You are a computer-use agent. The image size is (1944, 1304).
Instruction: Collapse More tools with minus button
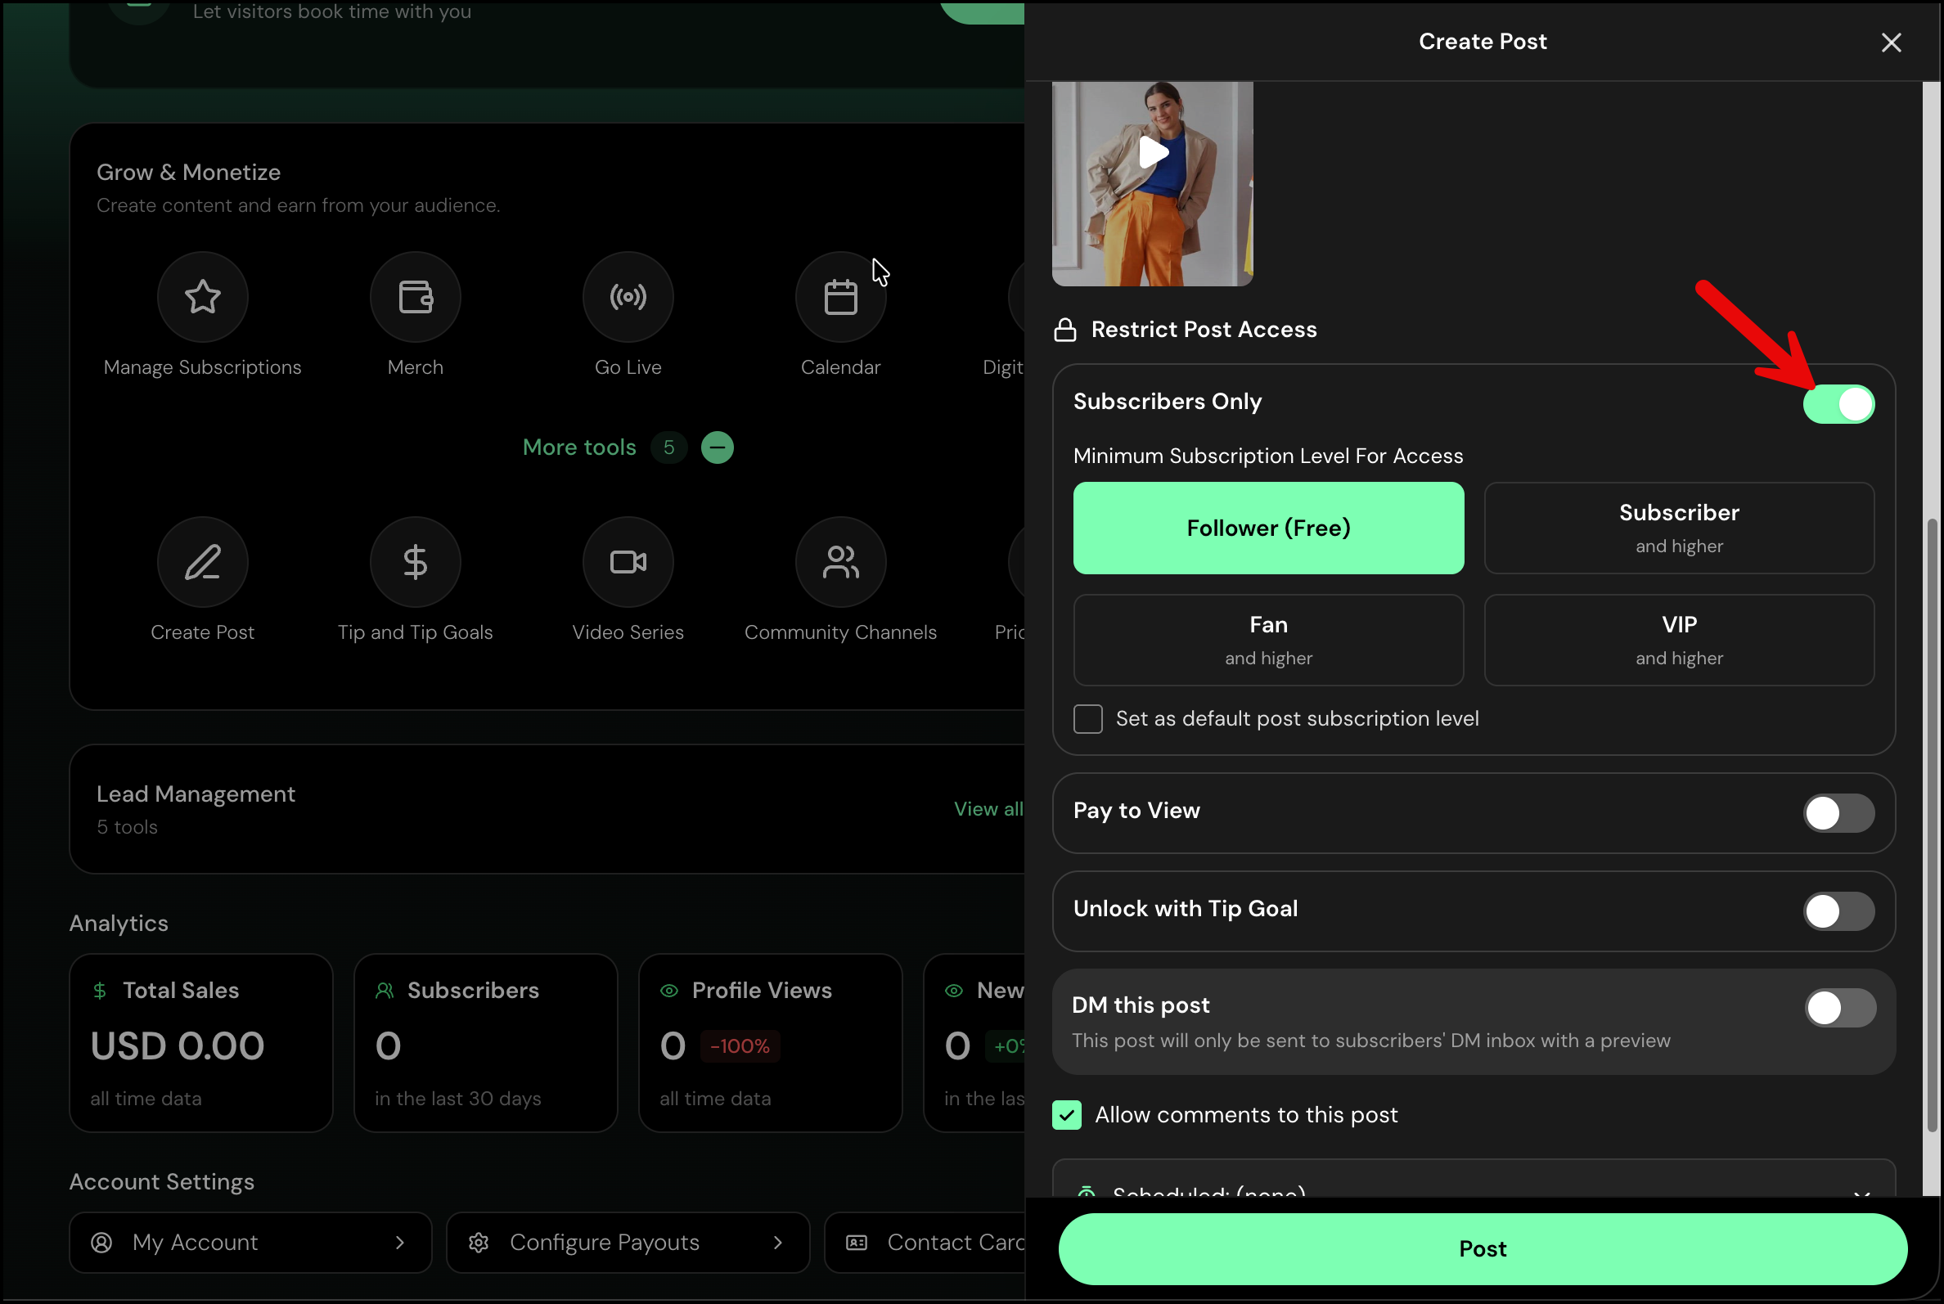(717, 447)
